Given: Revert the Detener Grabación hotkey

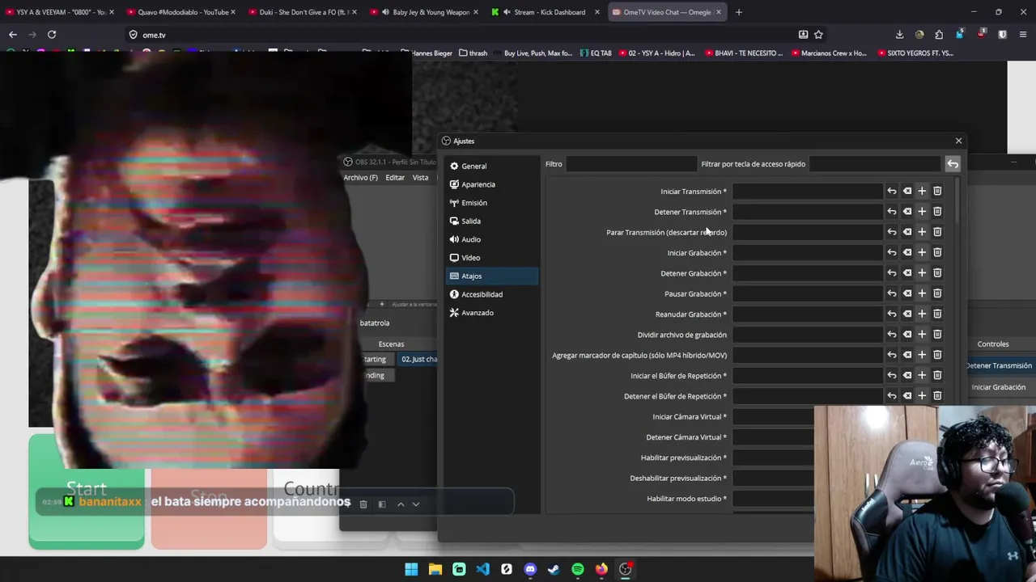Looking at the screenshot, I should tap(891, 273).
